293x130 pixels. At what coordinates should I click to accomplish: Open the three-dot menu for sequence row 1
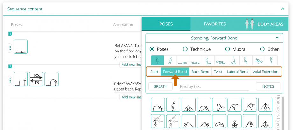tap(10, 48)
